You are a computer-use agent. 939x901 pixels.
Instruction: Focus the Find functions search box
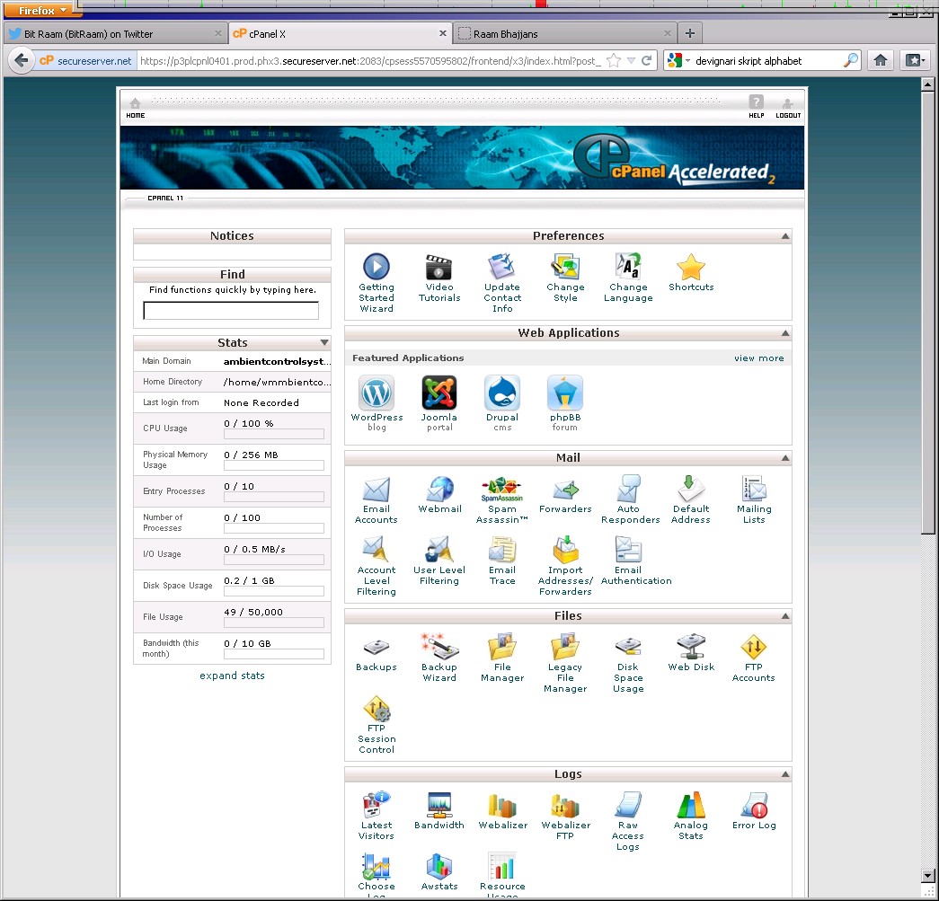coord(231,311)
